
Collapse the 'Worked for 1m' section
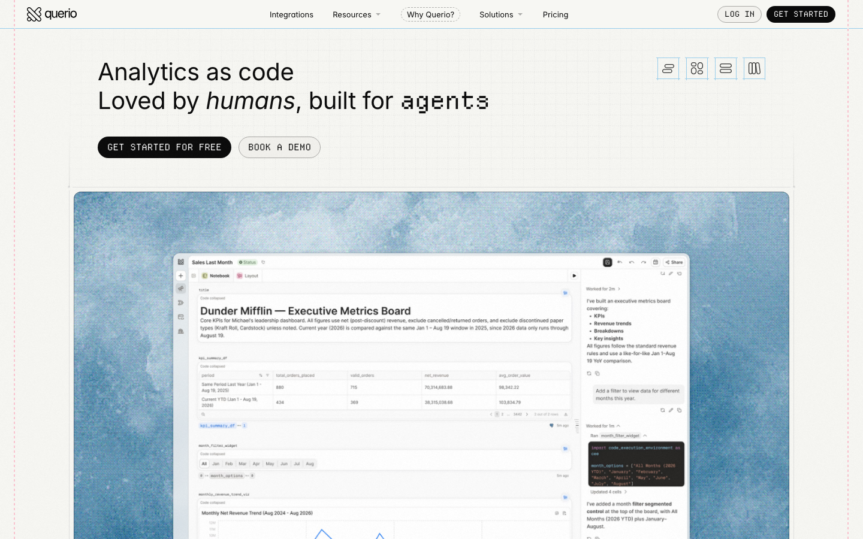click(x=603, y=426)
